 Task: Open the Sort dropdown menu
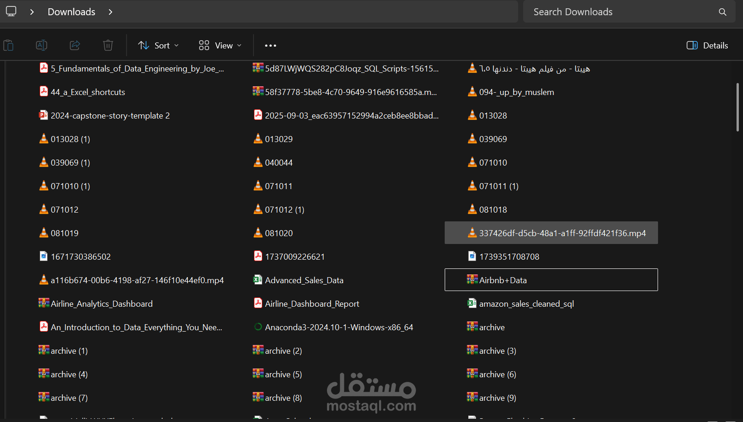point(158,45)
